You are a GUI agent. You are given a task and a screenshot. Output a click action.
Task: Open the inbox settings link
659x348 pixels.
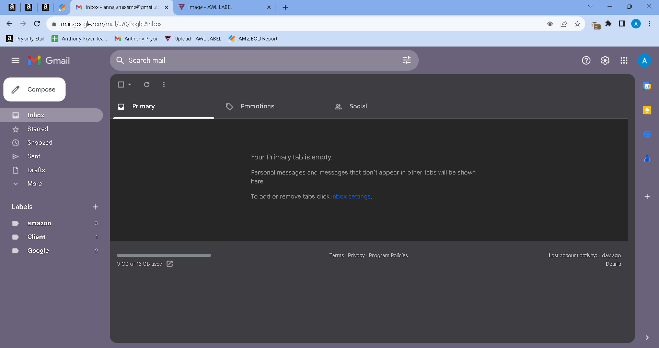(x=350, y=196)
